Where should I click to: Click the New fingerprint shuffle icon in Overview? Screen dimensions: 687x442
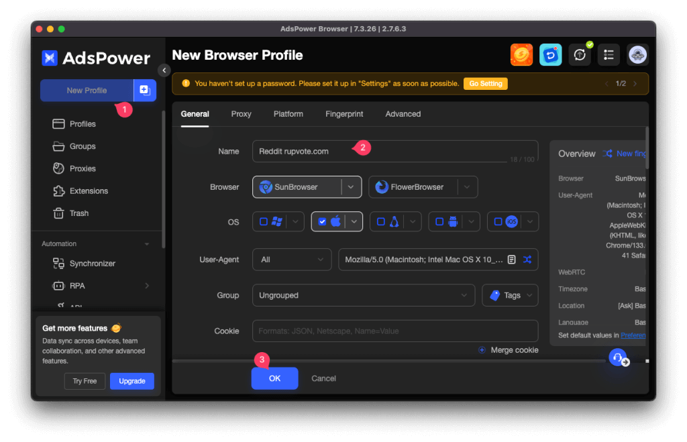[x=607, y=154]
